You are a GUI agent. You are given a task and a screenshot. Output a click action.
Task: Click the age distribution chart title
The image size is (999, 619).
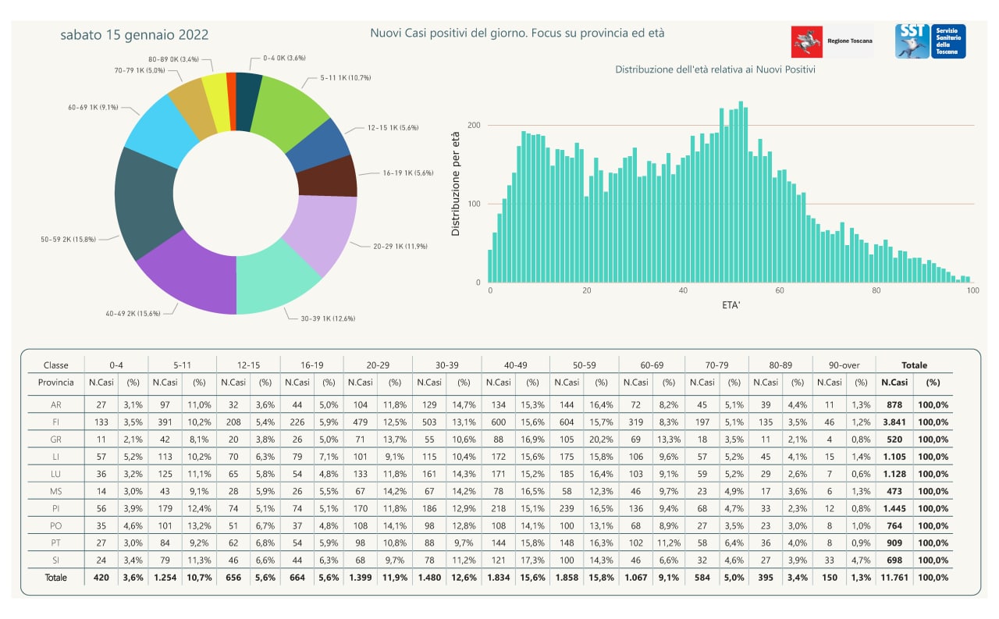(x=716, y=69)
